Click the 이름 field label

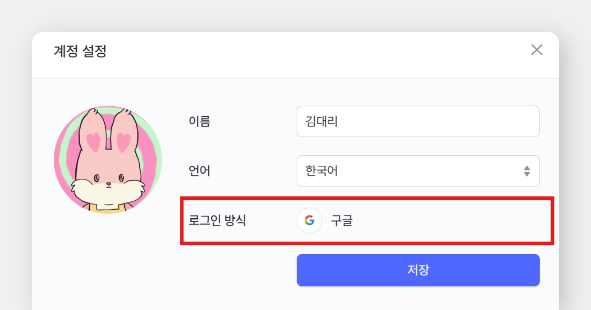coord(199,121)
